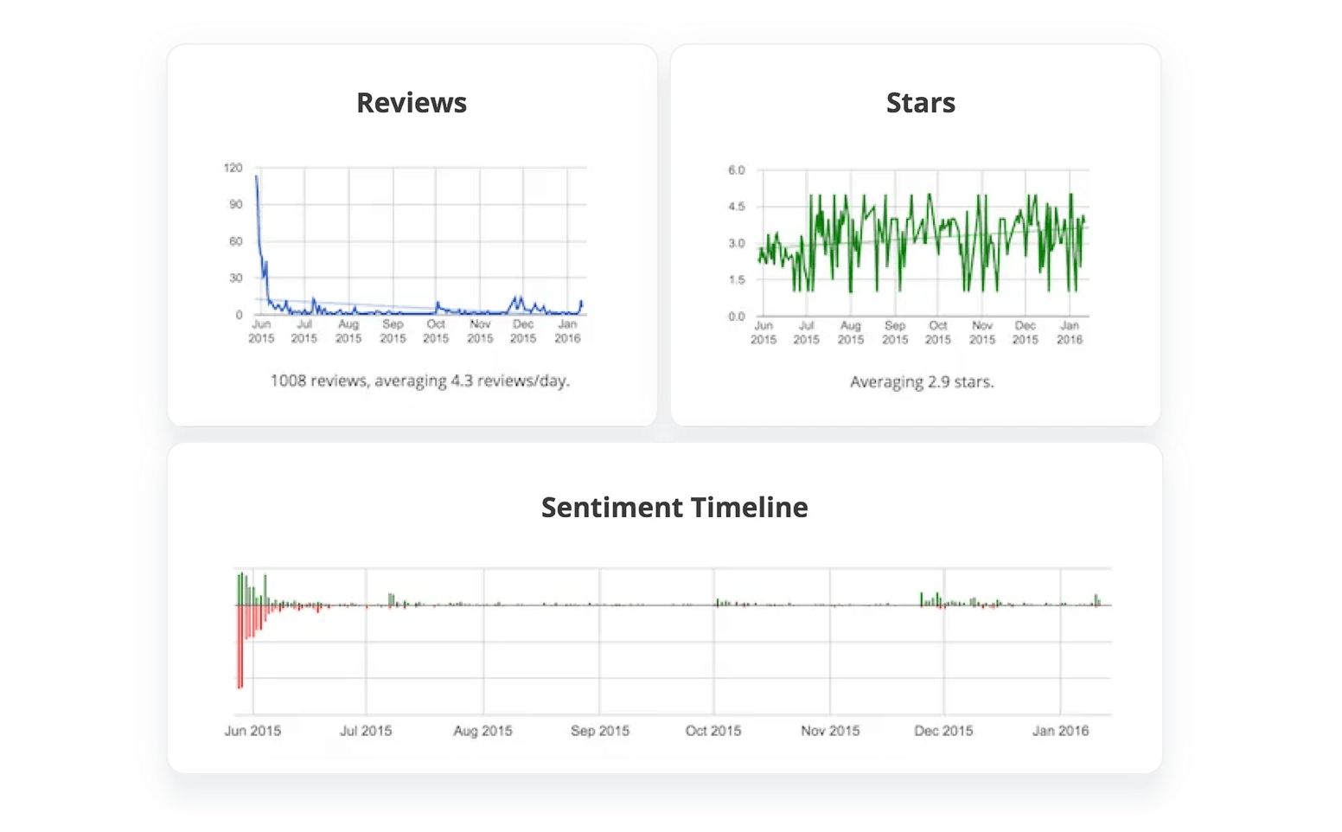Screen dimensions: 1342x832
Task: Click 'Dec 2015' on the Reviews chart axis
Action: 523,331
